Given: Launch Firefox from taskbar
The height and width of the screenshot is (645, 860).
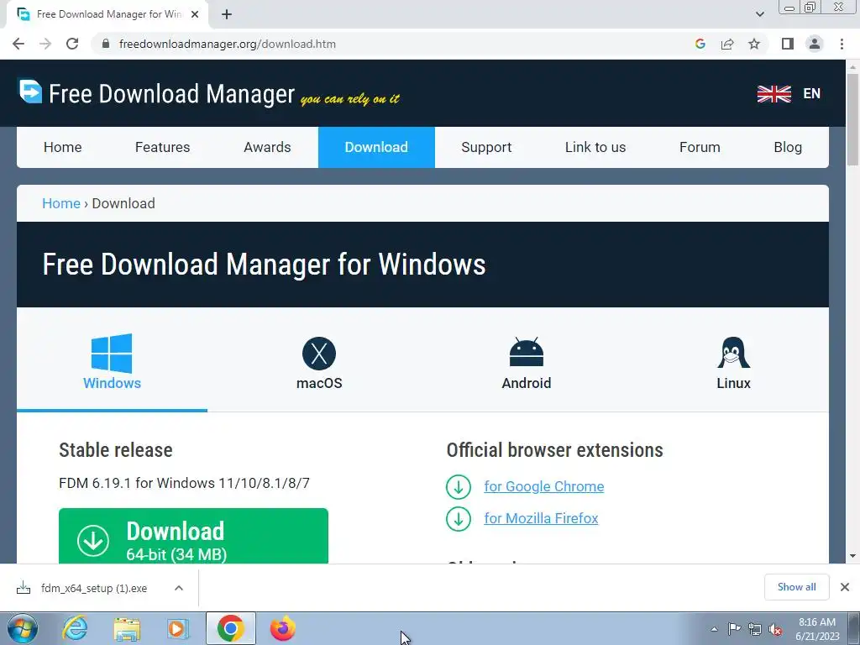Looking at the screenshot, I should (282, 628).
